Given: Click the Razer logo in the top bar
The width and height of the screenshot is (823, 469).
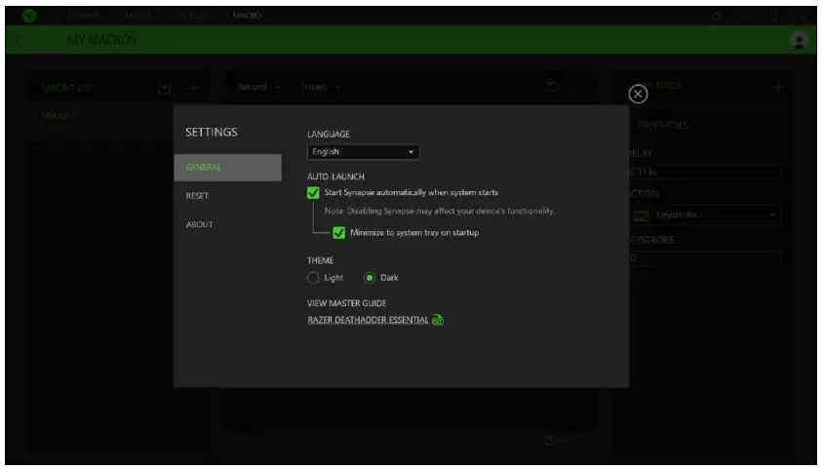Looking at the screenshot, I should click(x=29, y=16).
